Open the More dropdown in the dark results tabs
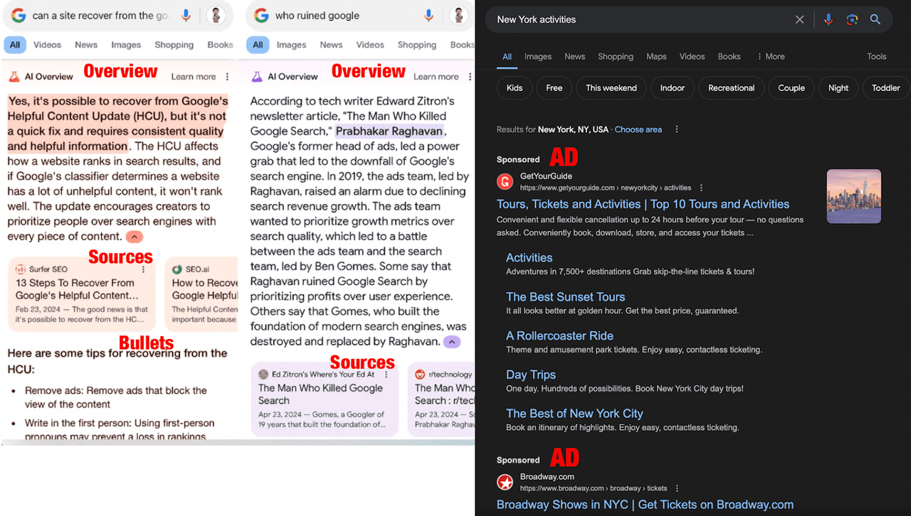The image size is (911, 516). (771, 56)
